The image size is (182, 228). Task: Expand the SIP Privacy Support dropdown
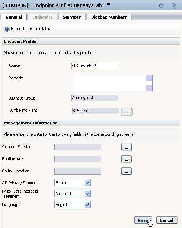point(73,183)
